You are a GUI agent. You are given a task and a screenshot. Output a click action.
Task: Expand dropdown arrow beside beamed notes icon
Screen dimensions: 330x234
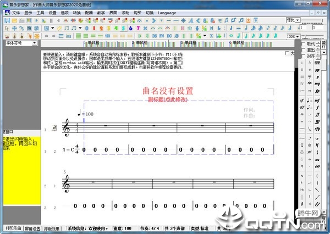[x=80, y=28]
